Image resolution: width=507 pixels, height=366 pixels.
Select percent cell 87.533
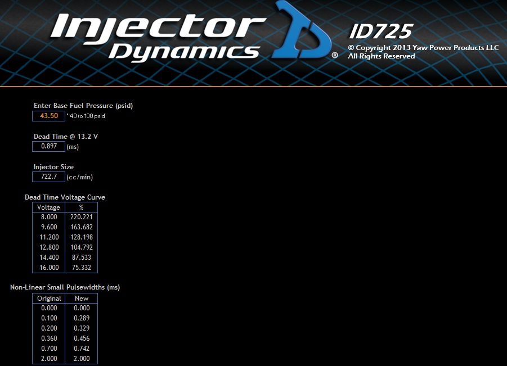pos(81,257)
